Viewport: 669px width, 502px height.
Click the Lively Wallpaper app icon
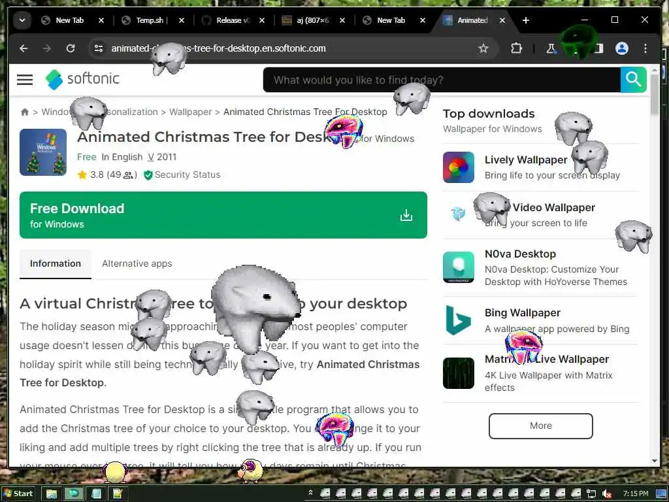tap(458, 167)
